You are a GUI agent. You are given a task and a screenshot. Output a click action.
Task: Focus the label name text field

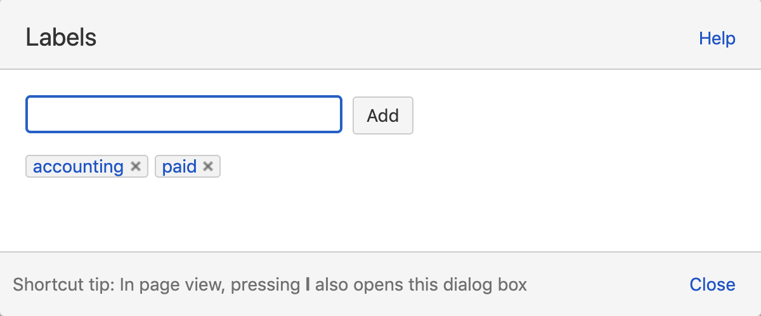184,114
